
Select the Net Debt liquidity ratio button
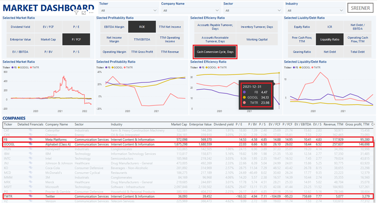(330, 52)
